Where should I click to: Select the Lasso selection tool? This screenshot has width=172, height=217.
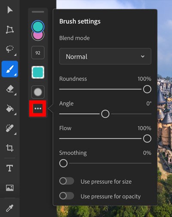pyautogui.click(x=10, y=50)
